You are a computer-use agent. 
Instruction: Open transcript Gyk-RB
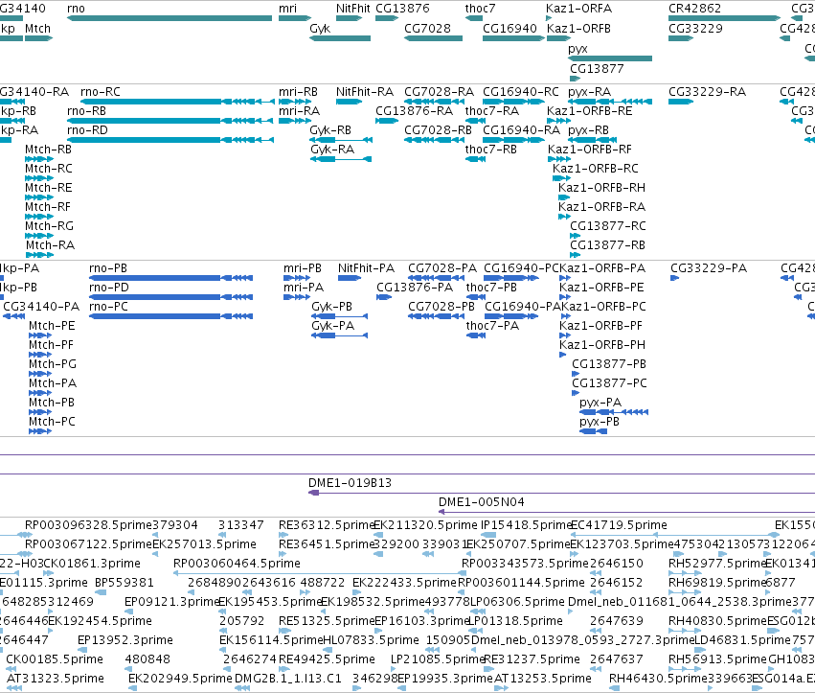(x=330, y=130)
